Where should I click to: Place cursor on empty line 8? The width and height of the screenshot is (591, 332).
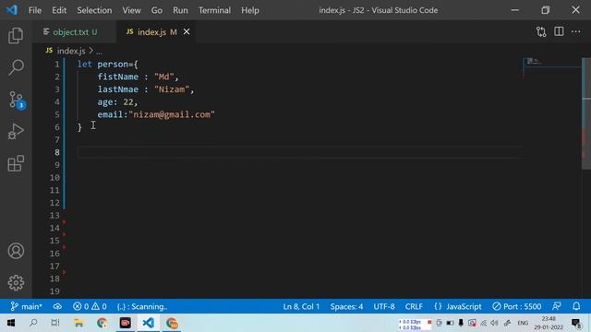(299, 152)
